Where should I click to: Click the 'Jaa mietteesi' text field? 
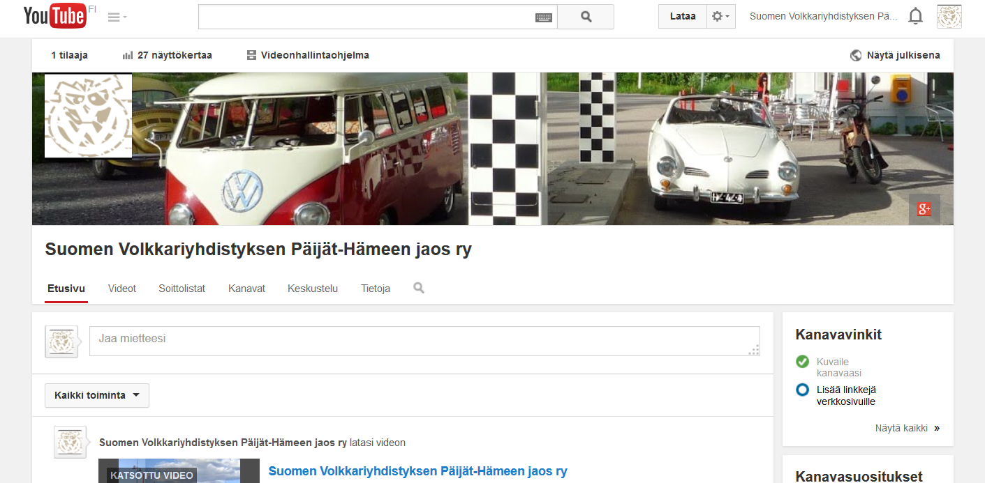tap(424, 341)
